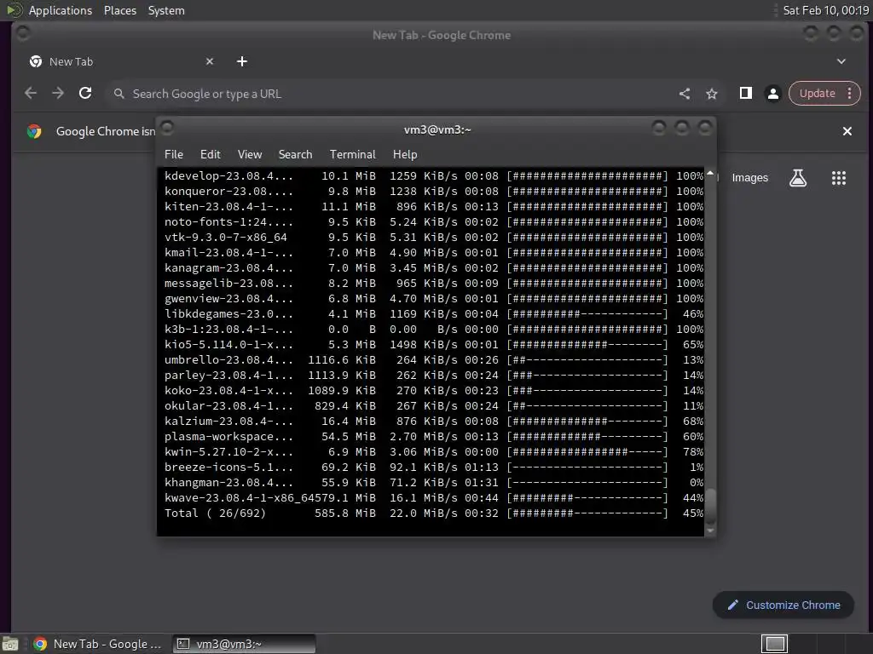Image resolution: width=873 pixels, height=654 pixels.
Task: Select the New Tab tab
Action: (x=122, y=61)
